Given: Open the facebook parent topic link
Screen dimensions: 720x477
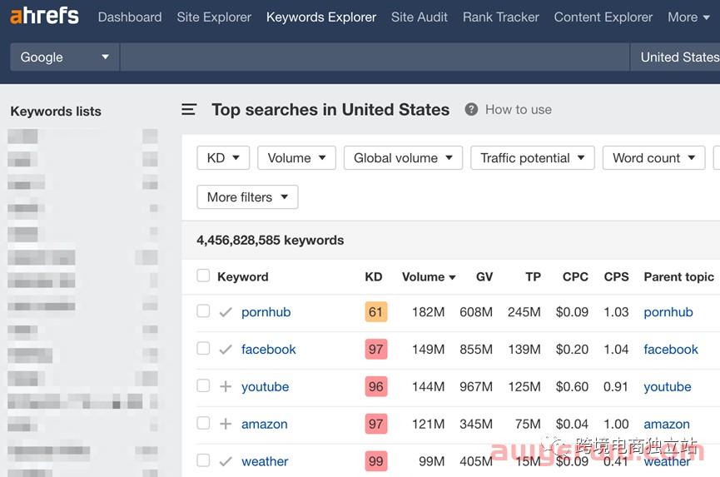Looking at the screenshot, I should (x=671, y=350).
